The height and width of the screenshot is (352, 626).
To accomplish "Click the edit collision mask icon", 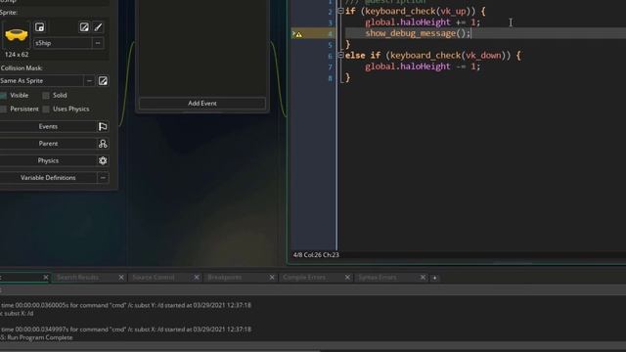I will [103, 81].
